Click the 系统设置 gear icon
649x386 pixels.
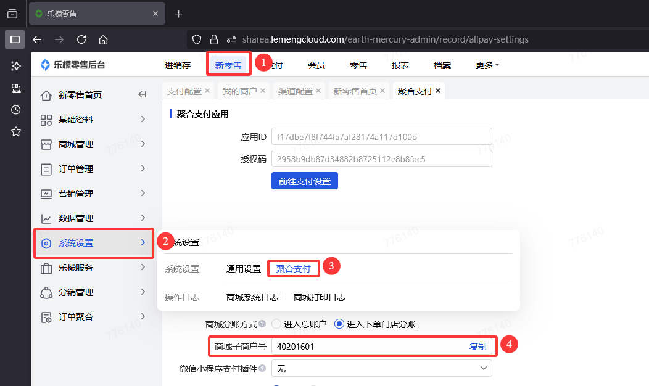pyautogui.click(x=46, y=244)
